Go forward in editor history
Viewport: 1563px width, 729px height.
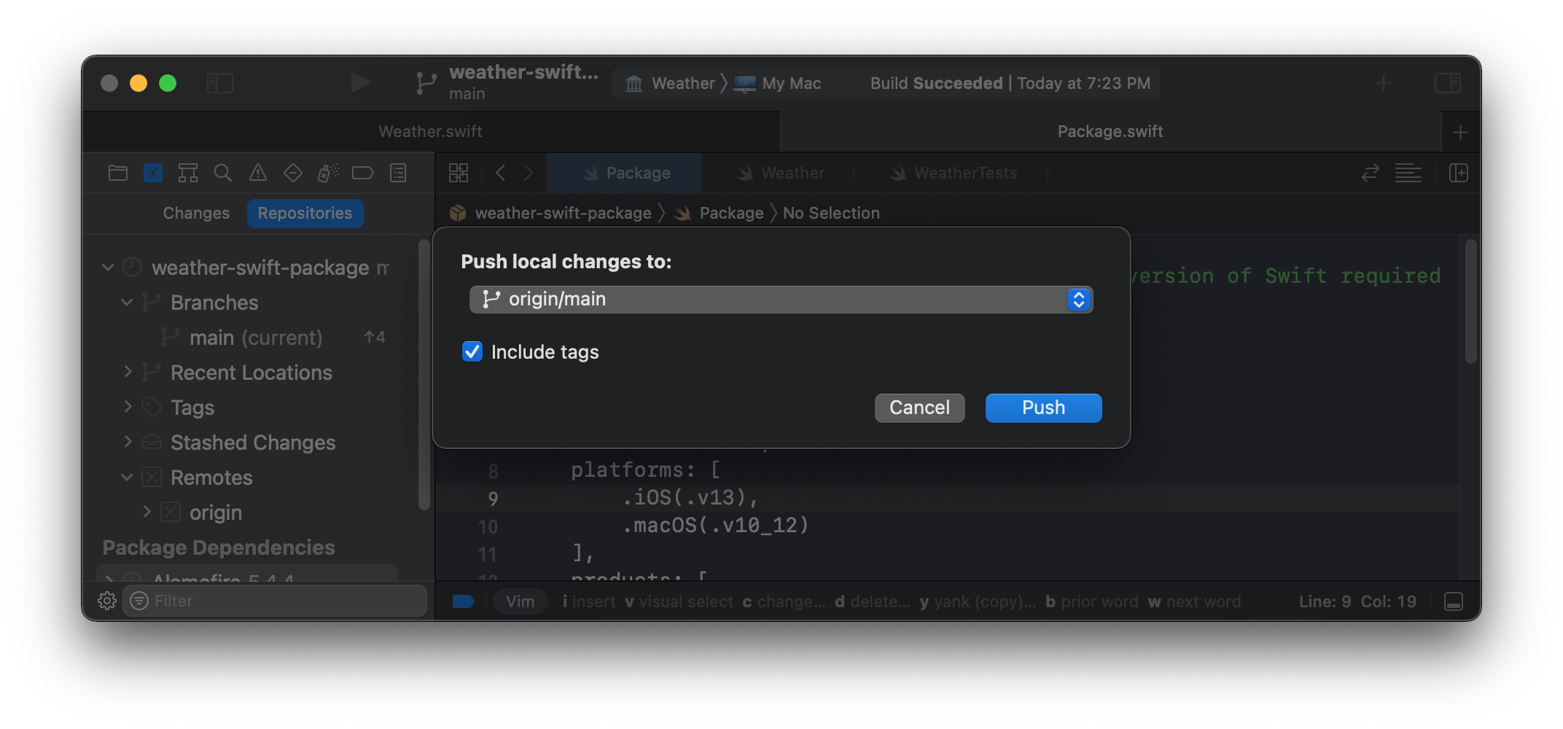coord(529,173)
